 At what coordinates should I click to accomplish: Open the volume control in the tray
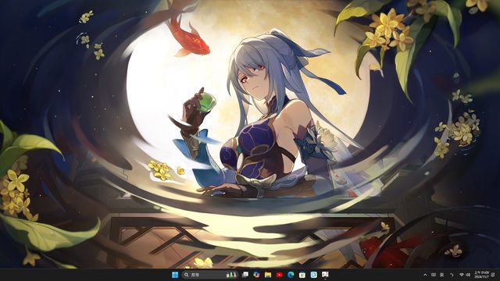[468, 275]
